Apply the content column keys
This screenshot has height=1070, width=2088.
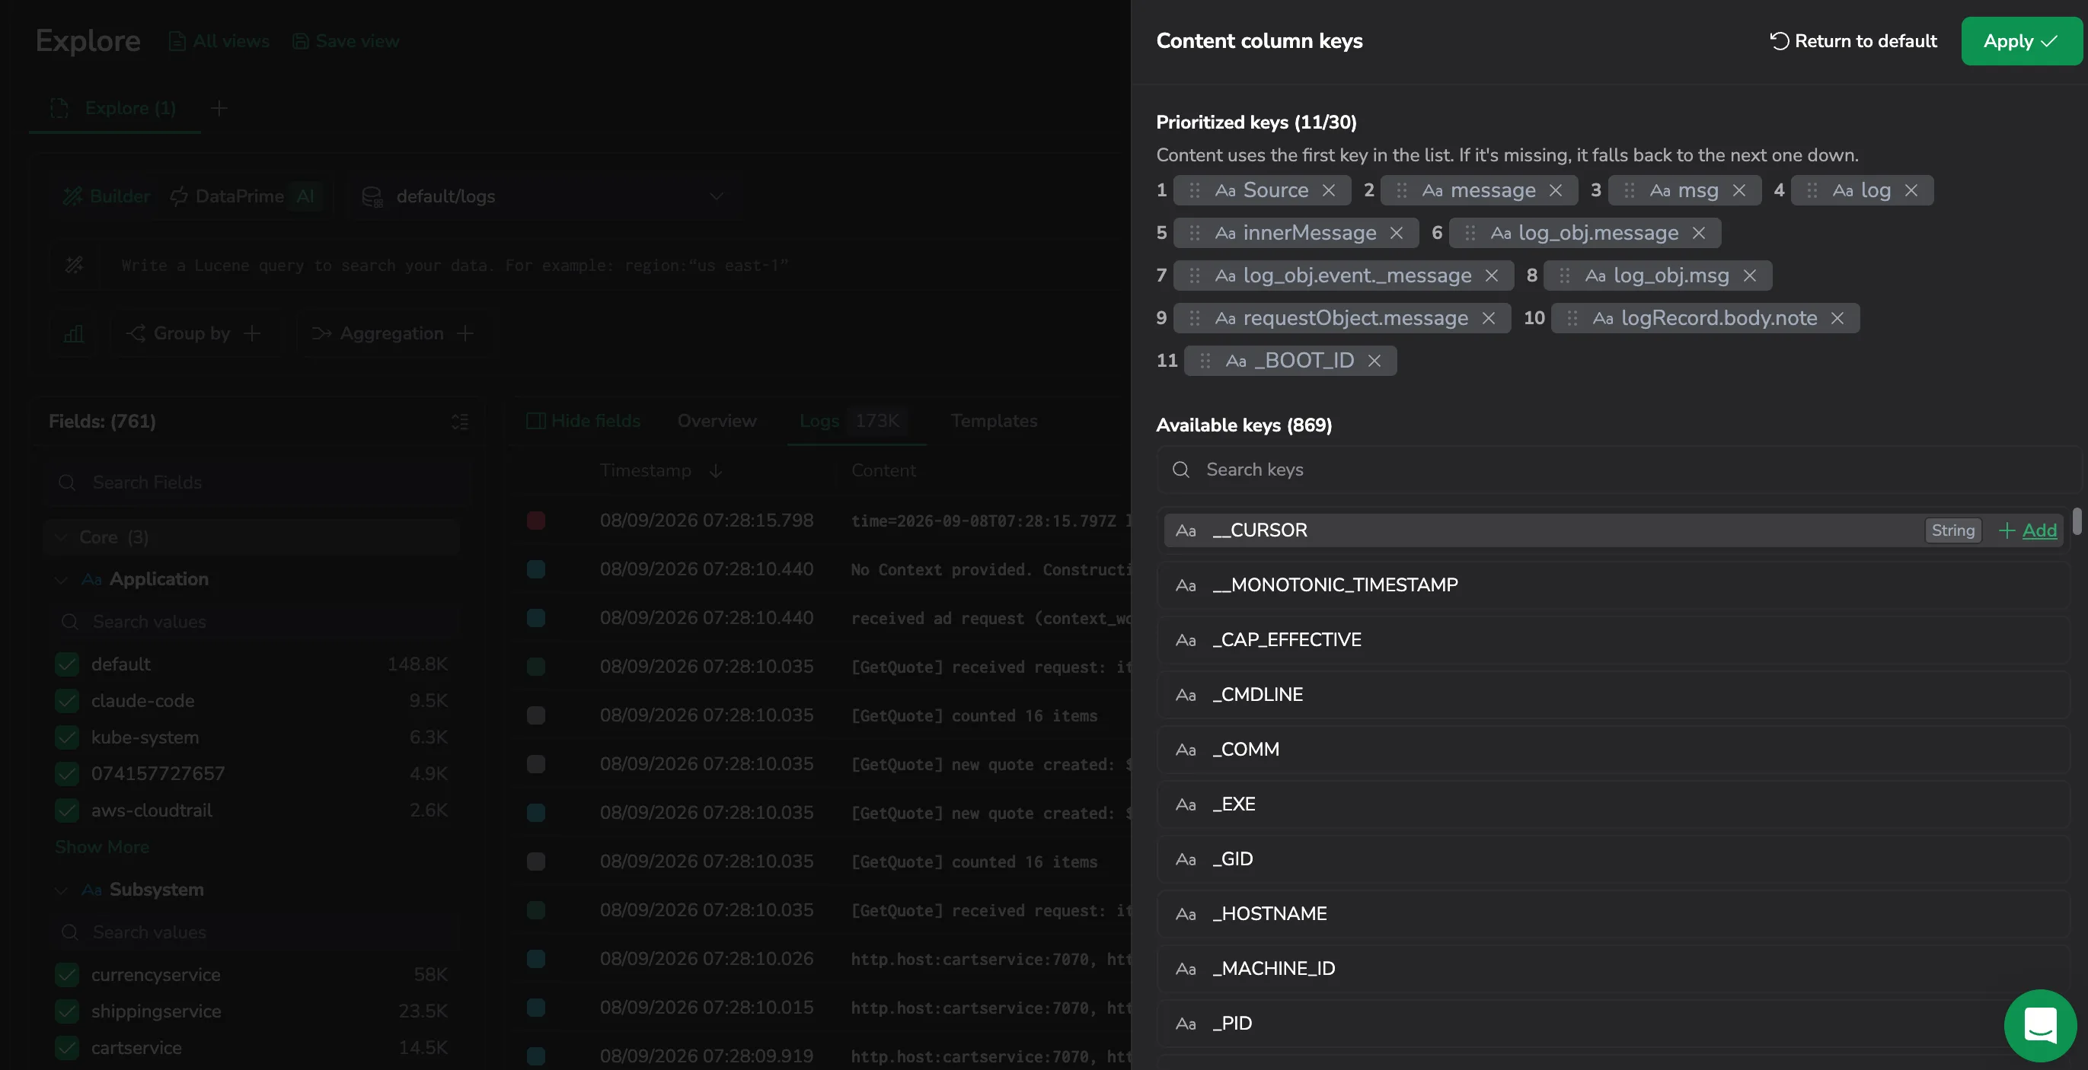2022,41
